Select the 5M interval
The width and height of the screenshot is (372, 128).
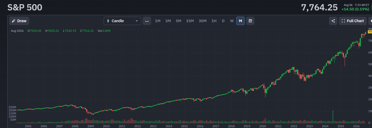[x=178, y=21]
